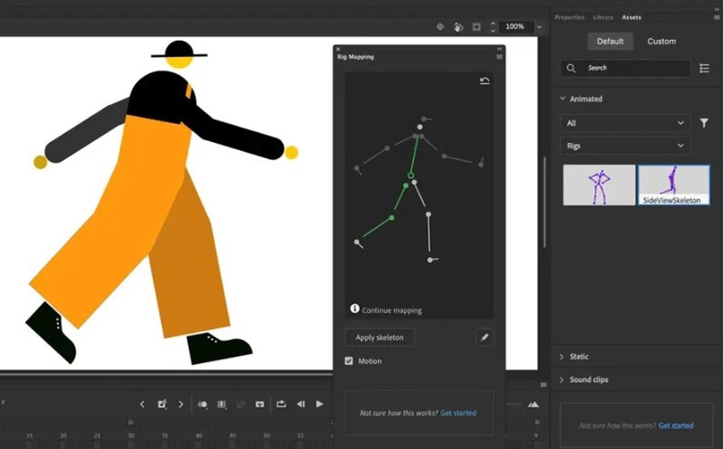
Task: Open the Library tab
Action: (x=603, y=17)
